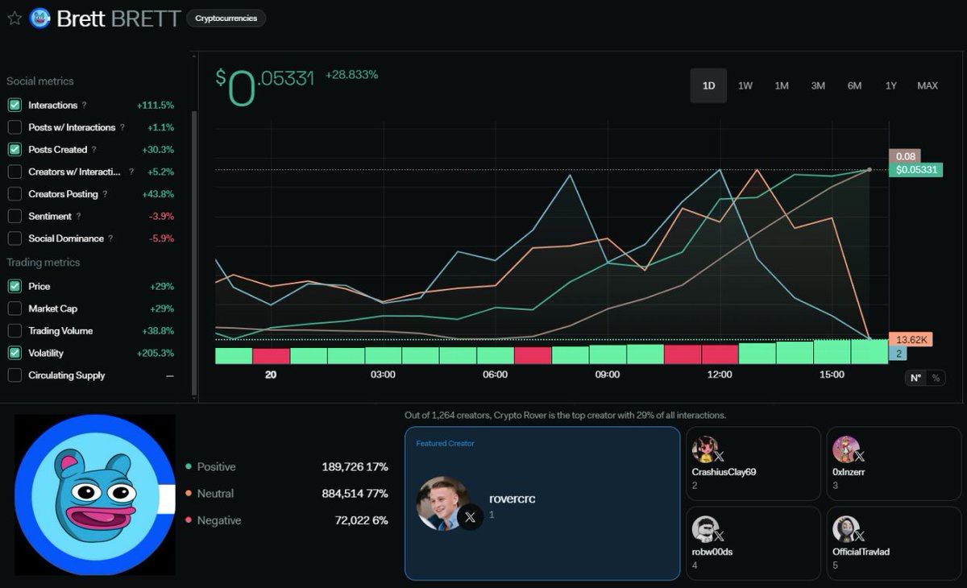Click the X platform badge on rovercrc avatar
This screenshot has width=967, height=588.
point(471,518)
